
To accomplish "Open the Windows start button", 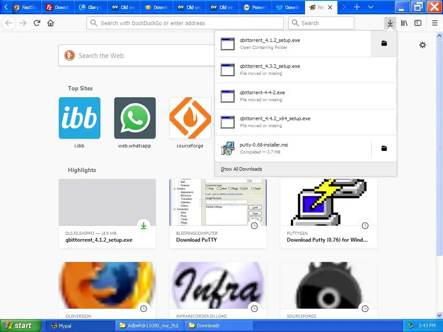I will (x=20, y=326).
